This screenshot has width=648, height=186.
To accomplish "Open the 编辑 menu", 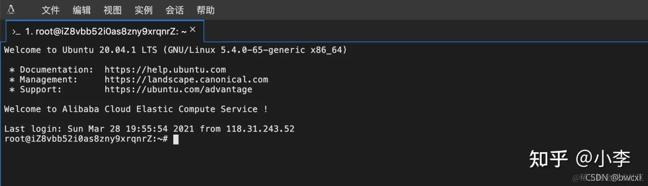I will pos(81,10).
